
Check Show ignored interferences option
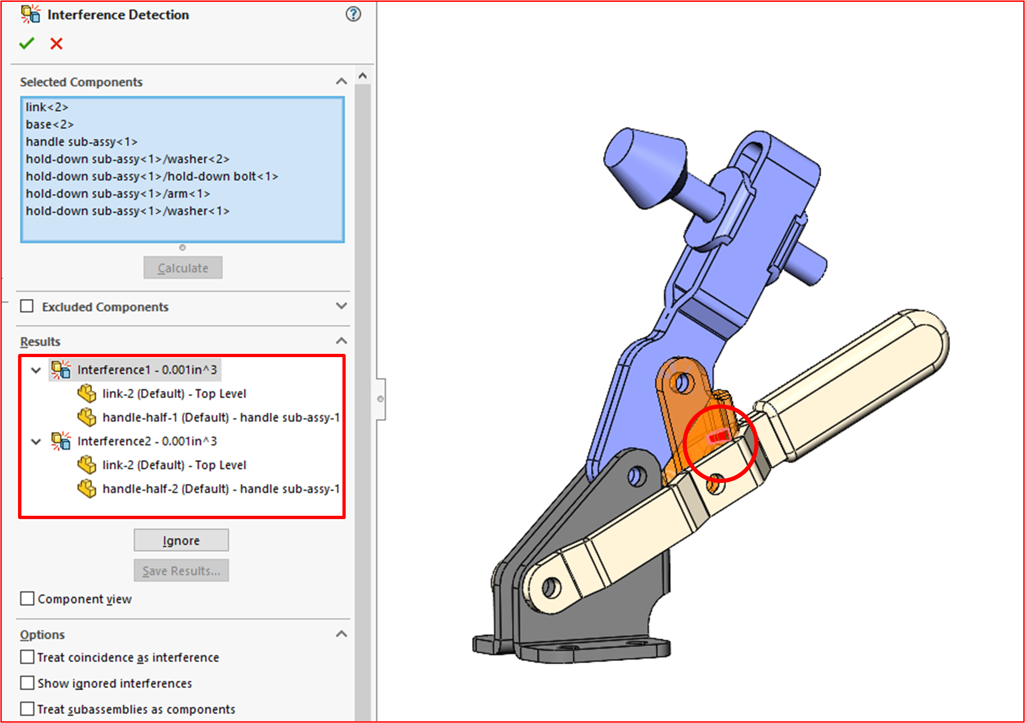[x=27, y=683]
